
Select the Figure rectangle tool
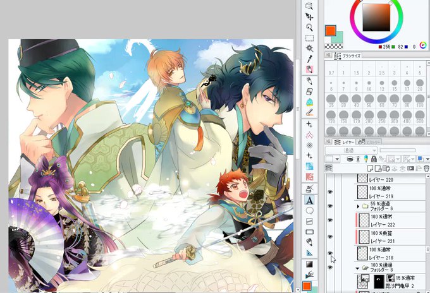[309, 232]
